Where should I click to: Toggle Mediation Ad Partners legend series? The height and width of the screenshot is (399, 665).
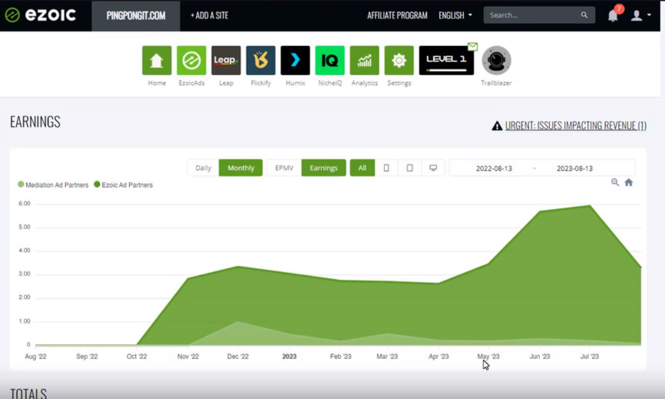53,185
